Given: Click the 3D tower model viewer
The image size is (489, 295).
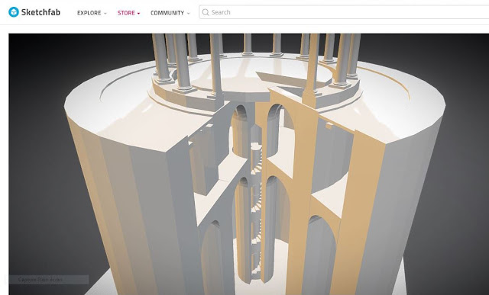Looking at the screenshot, I should click(x=249, y=165).
